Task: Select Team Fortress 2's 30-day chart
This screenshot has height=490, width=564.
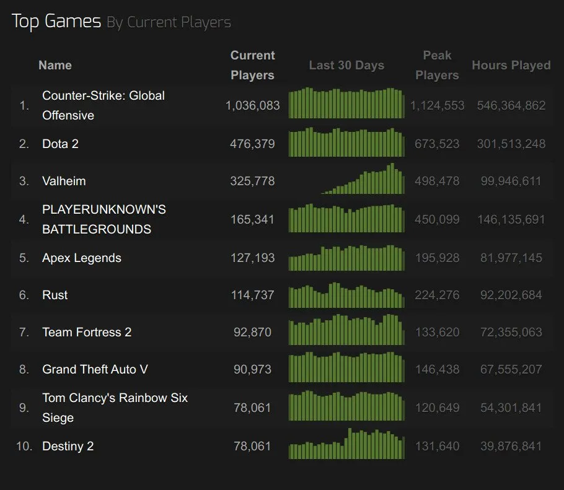Action: point(346,330)
